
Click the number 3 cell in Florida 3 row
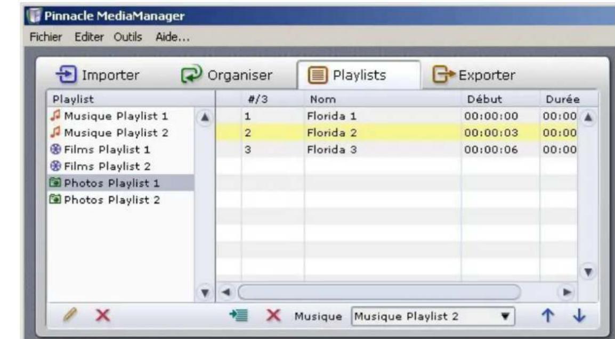tap(247, 150)
